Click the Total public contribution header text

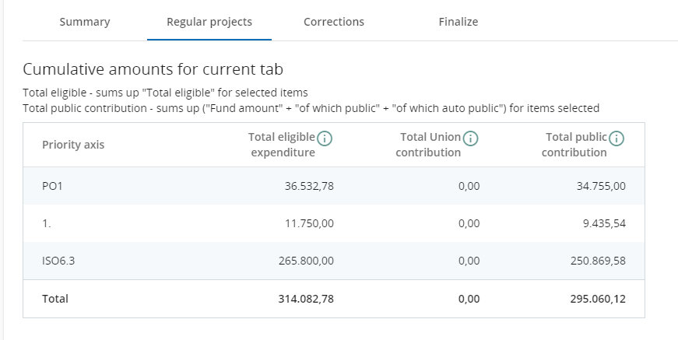click(x=575, y=145)
